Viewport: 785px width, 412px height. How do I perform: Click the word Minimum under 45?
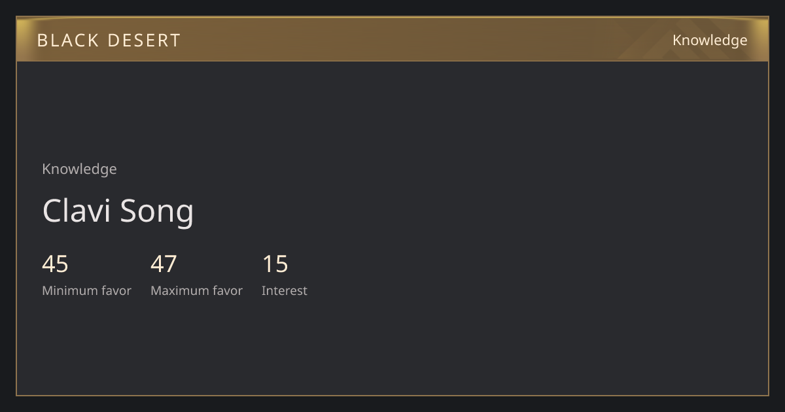coord(63,290)
